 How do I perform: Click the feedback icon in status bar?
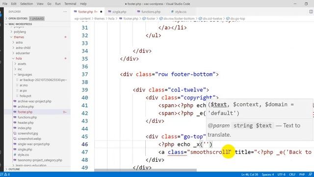[x=310, y=175]
